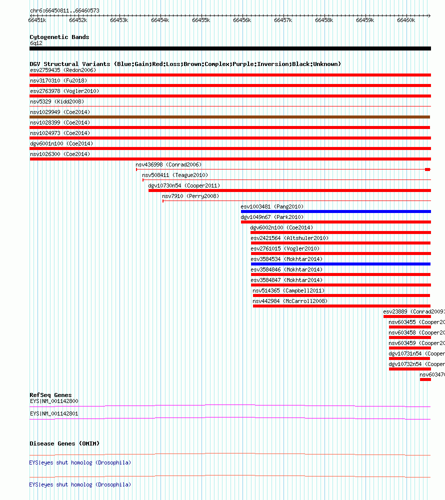445x500 pixels.
Task: Click the Cytogenetic Bands track title
Action: pos(59,37)
